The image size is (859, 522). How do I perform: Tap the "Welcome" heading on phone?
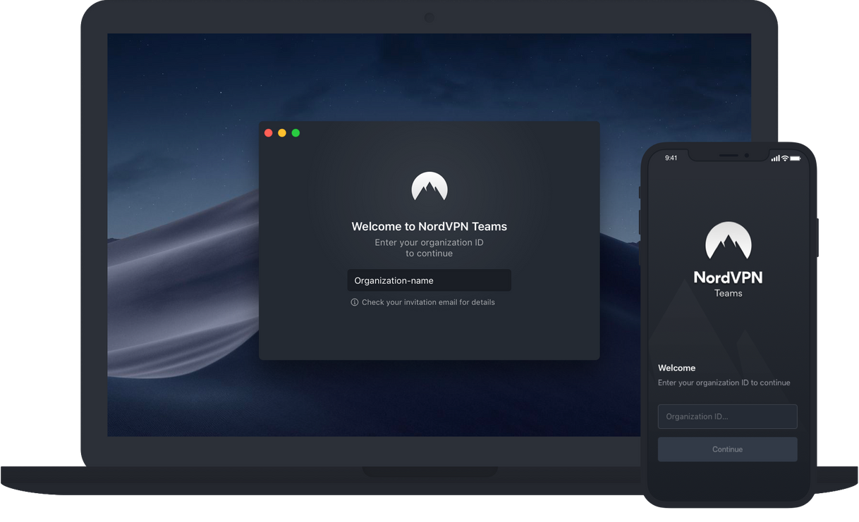pyautogui.click(x=676, y=368)
